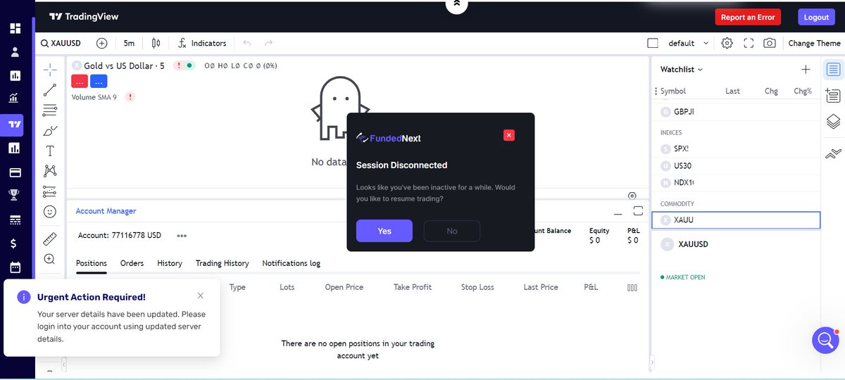Select the GBPJ row in watchlist
Viewport: 845px width, 380px height.
pyautogui.click(x=736, y=112)
